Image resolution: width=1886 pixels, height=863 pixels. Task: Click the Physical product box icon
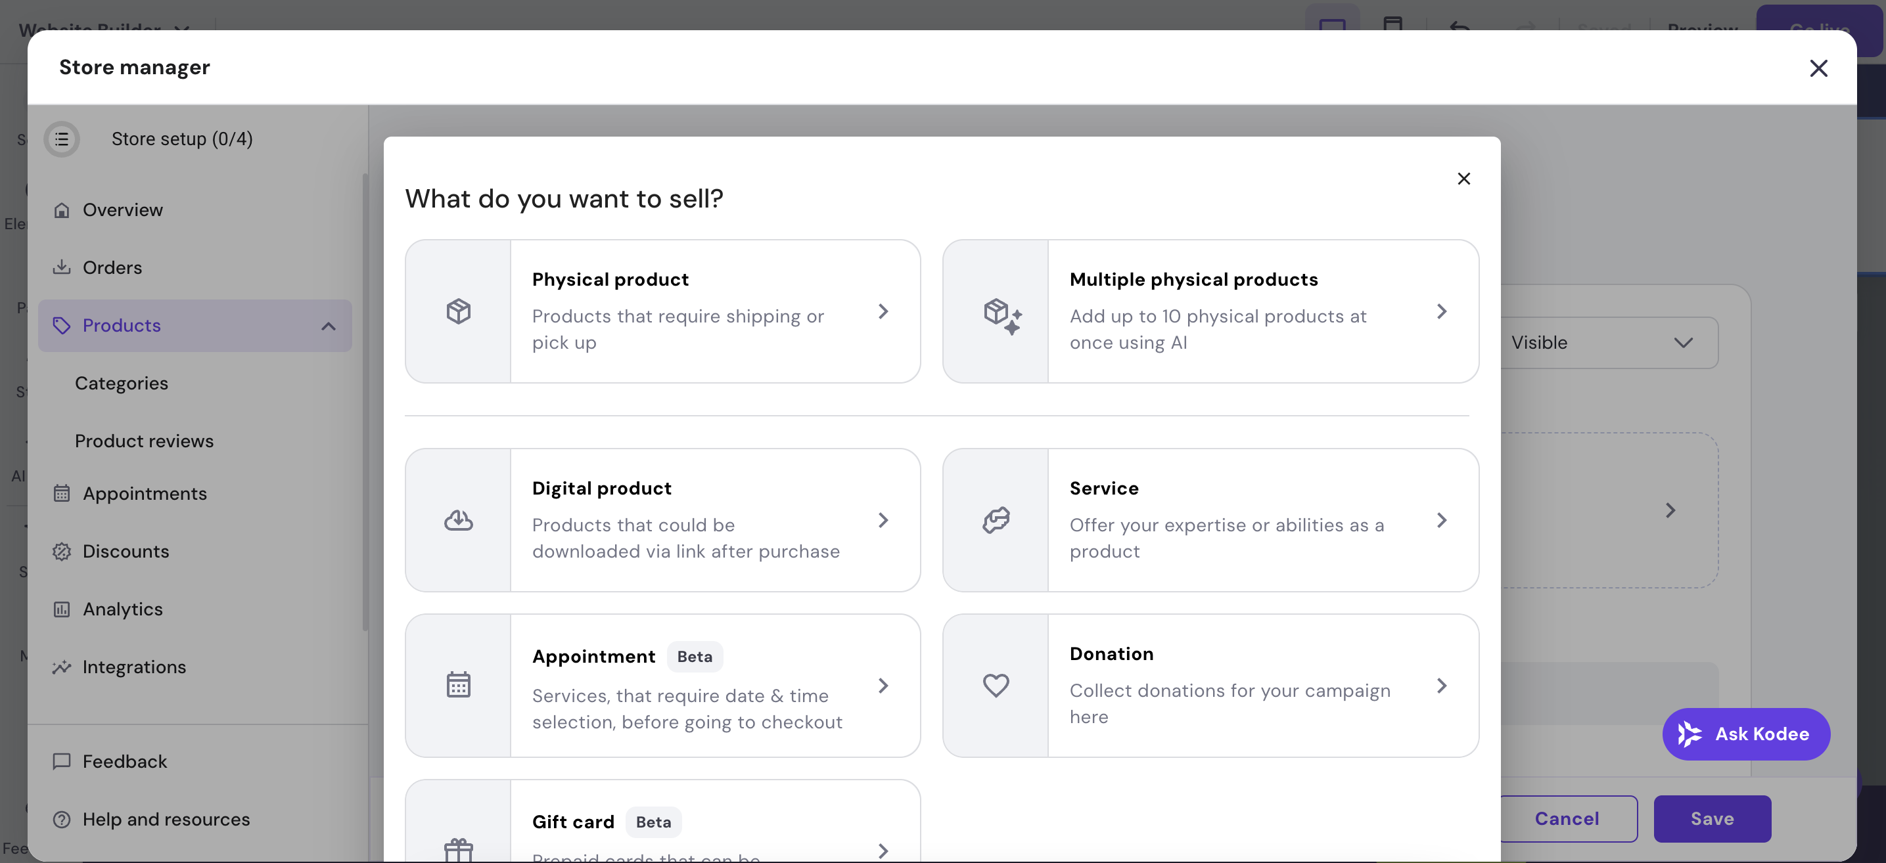(458, 312)
